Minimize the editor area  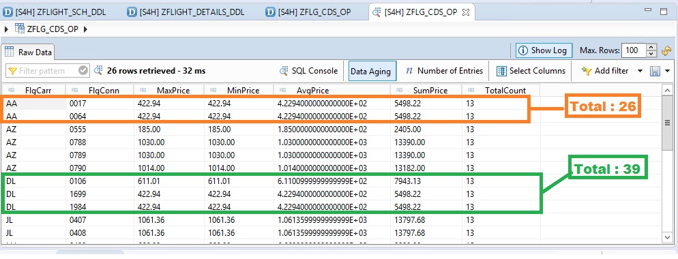pos(647,10)
